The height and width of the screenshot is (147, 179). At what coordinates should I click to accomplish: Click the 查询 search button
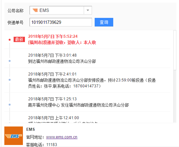tap(104, 22)
